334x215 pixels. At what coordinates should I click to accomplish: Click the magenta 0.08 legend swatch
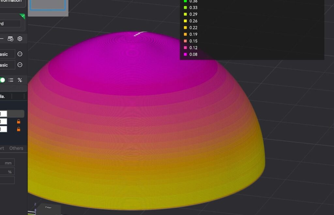tap(185, 54)
